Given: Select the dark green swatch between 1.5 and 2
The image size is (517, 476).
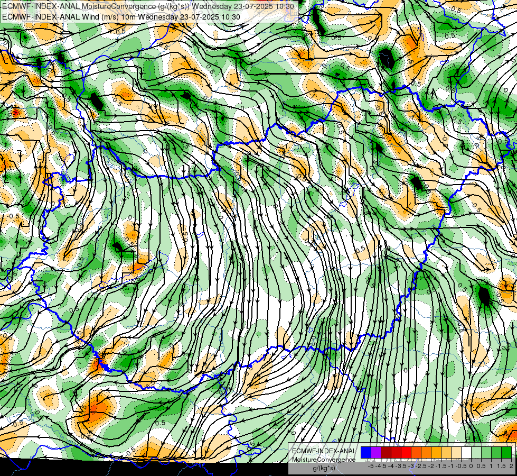Looking at the screenshot, I should pos(506,453).
